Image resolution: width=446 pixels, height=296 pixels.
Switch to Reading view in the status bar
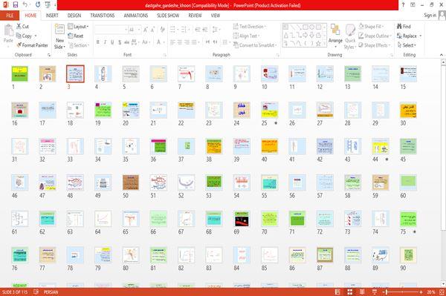coord(362,292)
